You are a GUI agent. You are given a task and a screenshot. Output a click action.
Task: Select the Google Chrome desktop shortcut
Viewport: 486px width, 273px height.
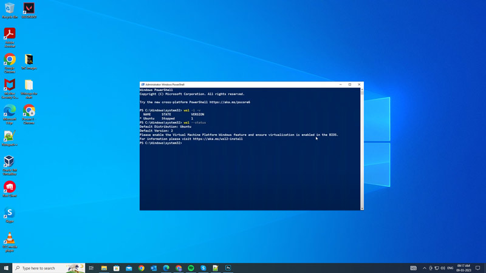point(10,63)
